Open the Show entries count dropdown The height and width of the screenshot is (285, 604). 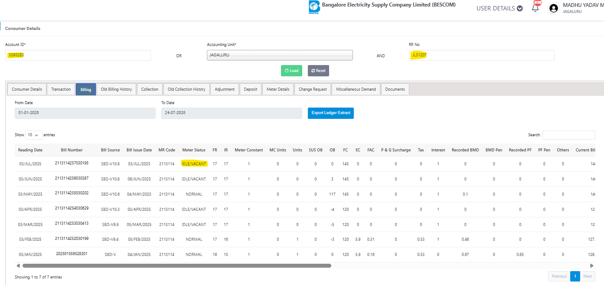34,135
